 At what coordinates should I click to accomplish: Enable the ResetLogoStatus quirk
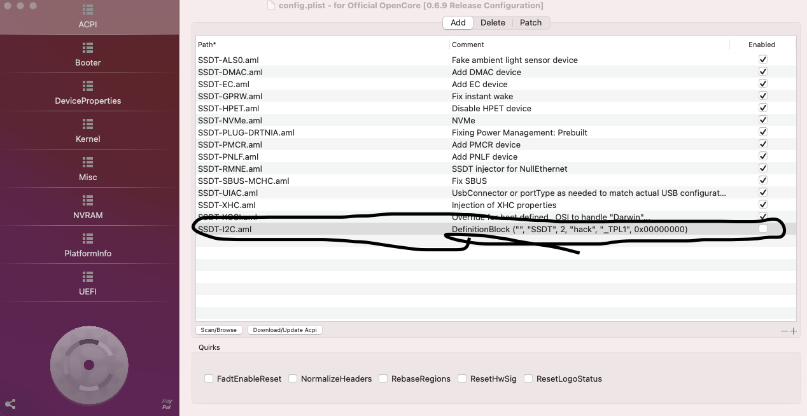[x=528, y=378]
